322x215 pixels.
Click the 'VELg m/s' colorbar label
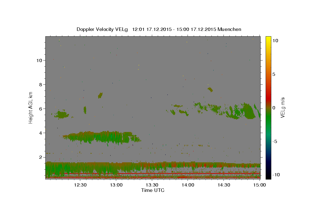pyautogui.click(x=283, y=107)
